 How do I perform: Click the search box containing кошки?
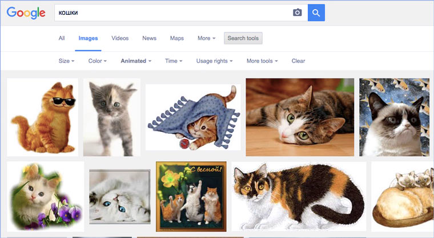tap(171, 13)
